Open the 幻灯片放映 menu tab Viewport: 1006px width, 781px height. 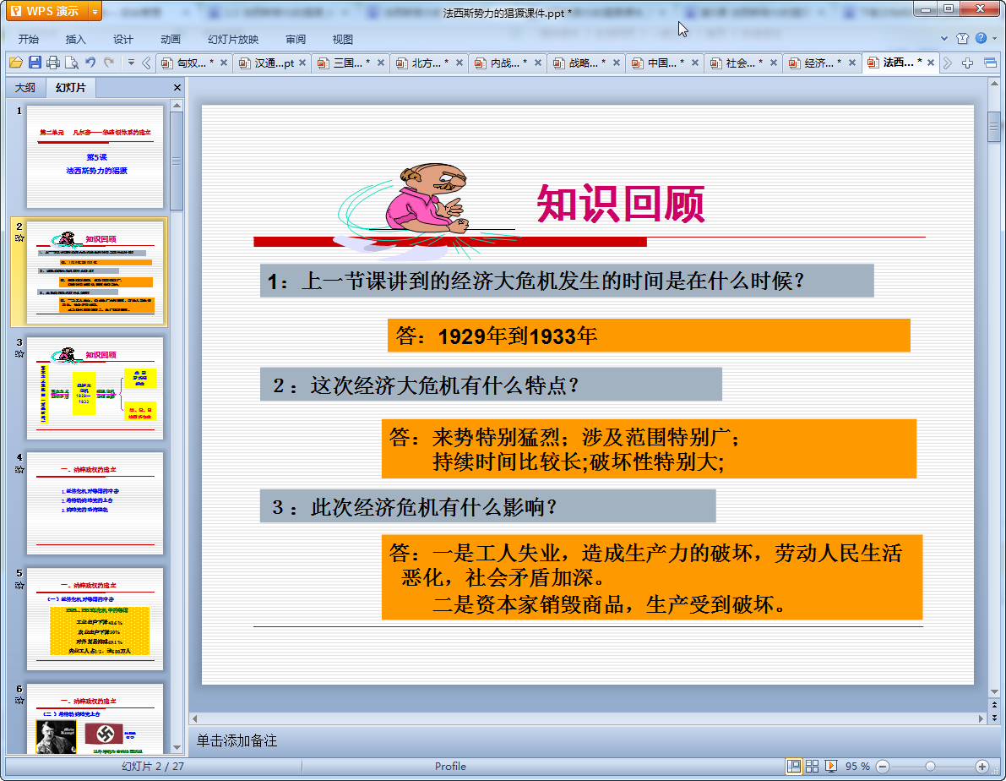pyautogui.click(x=233, y=39)
